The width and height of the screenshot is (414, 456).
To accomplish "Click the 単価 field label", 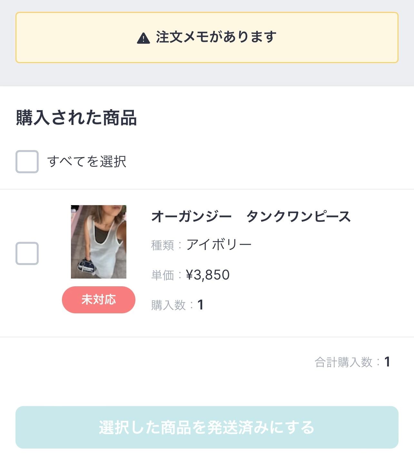I will coord(163,275).
